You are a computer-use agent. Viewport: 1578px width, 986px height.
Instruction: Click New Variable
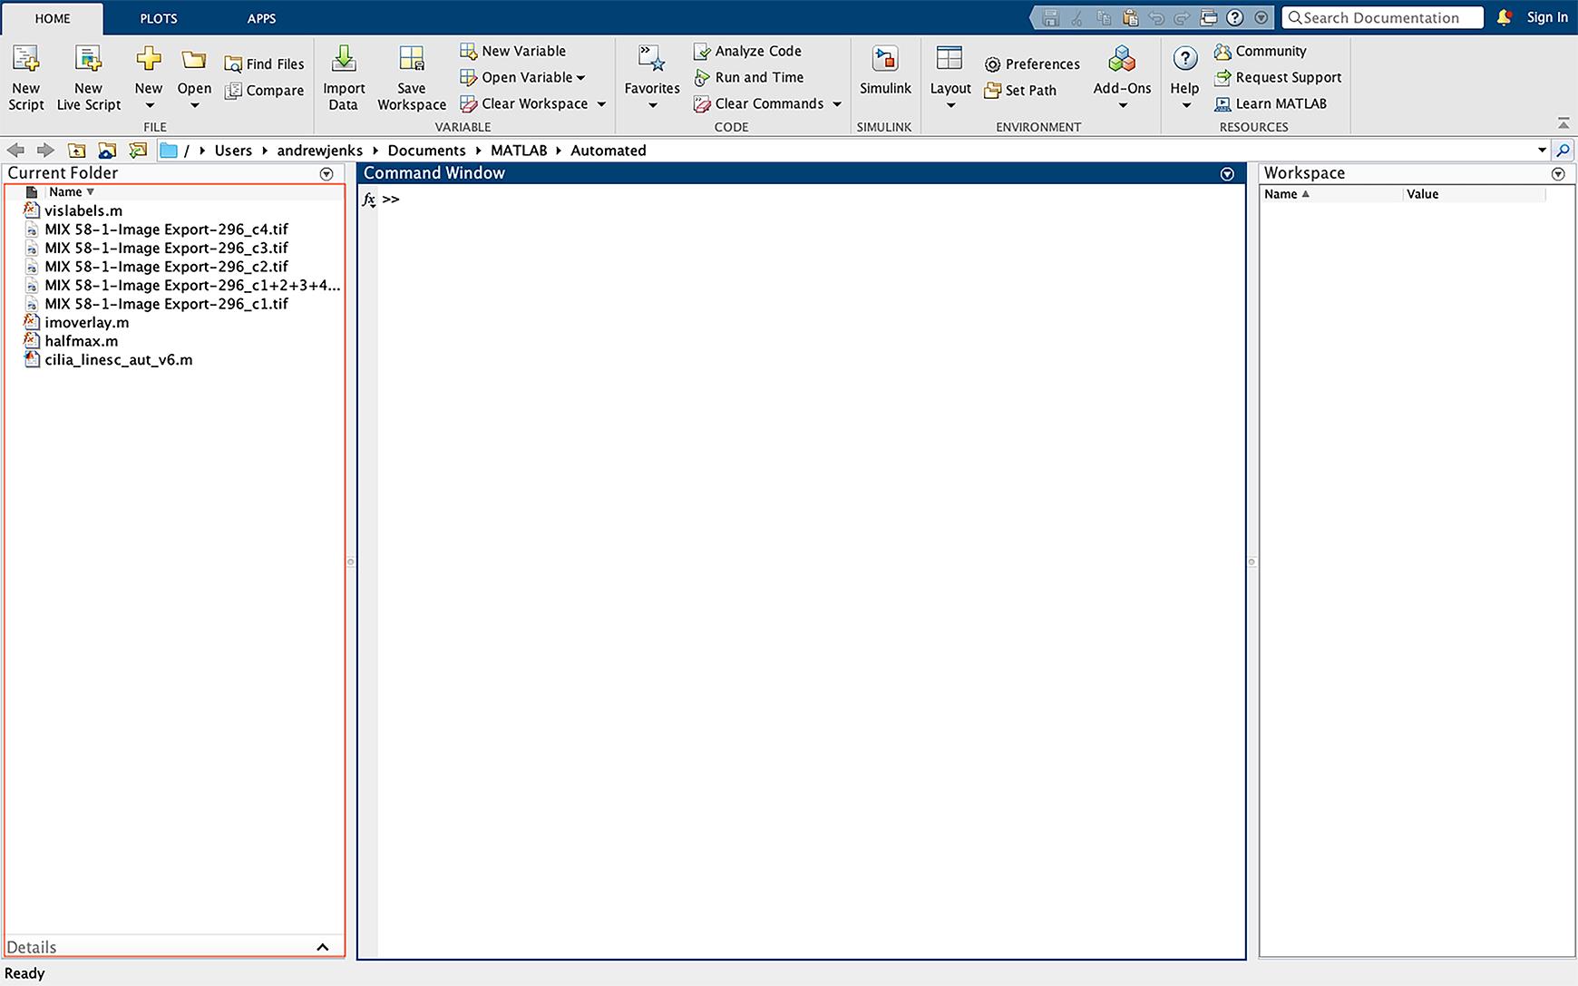coord(512,51)
